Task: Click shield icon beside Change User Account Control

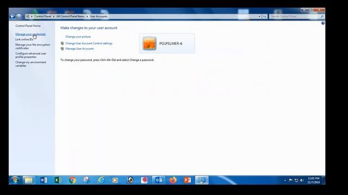Action: pos(63,43)
